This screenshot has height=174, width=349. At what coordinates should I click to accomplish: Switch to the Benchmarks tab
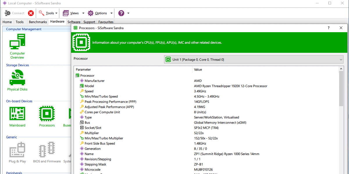[x=38, y=22]
